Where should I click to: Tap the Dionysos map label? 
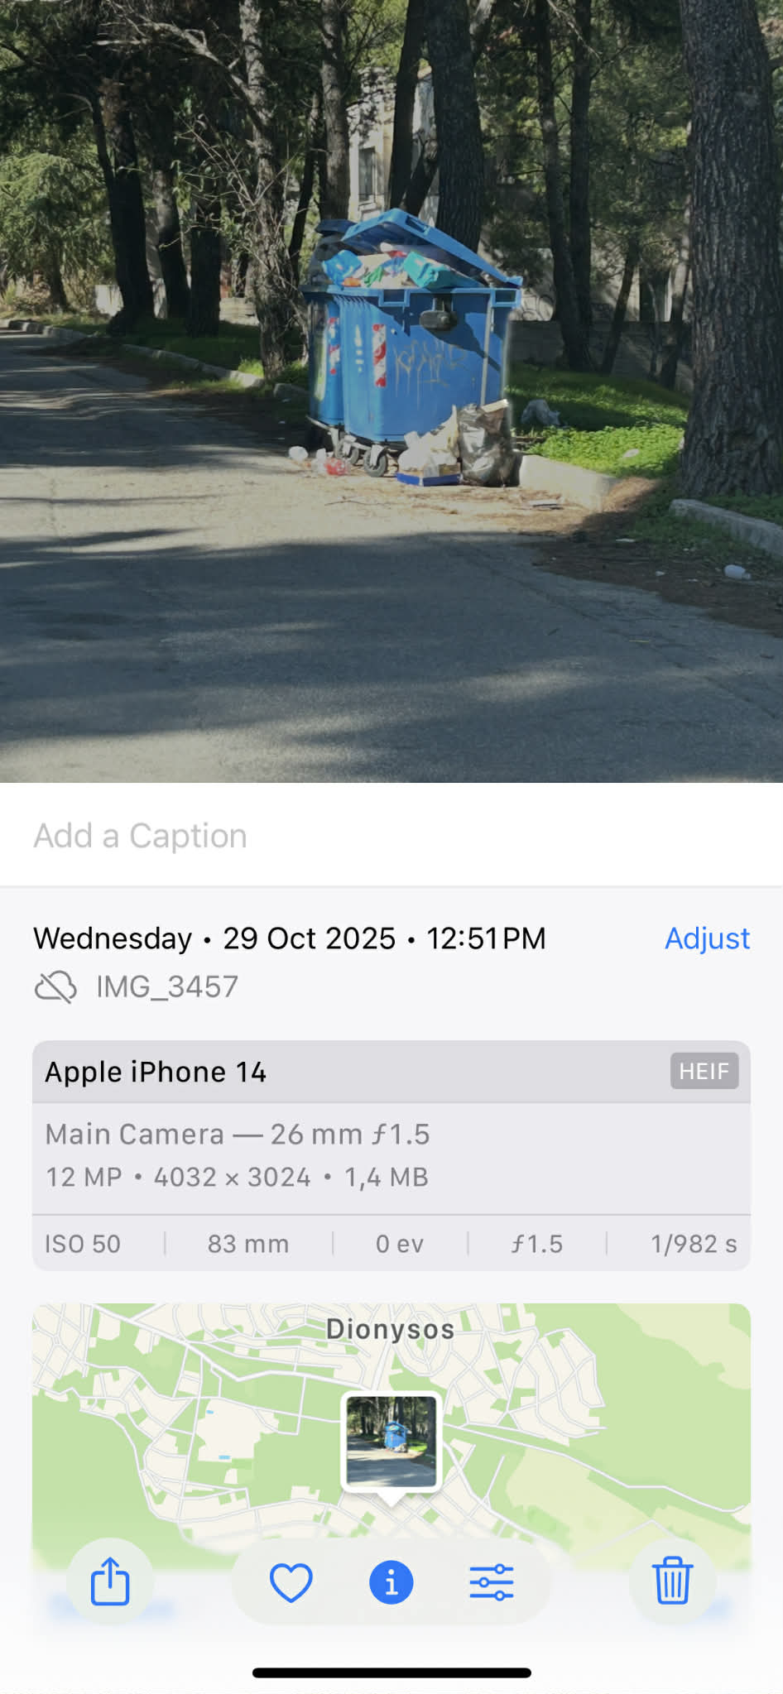click(x=390, y=1329)
